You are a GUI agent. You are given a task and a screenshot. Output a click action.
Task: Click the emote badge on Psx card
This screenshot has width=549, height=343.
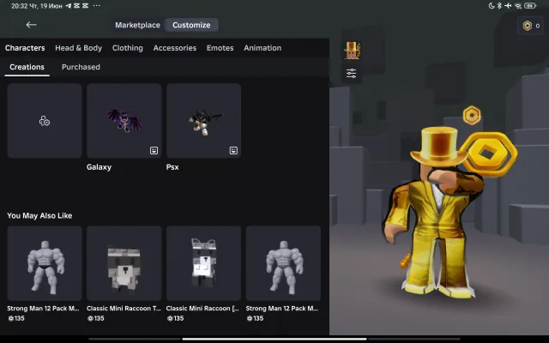(x=233, y=151)
